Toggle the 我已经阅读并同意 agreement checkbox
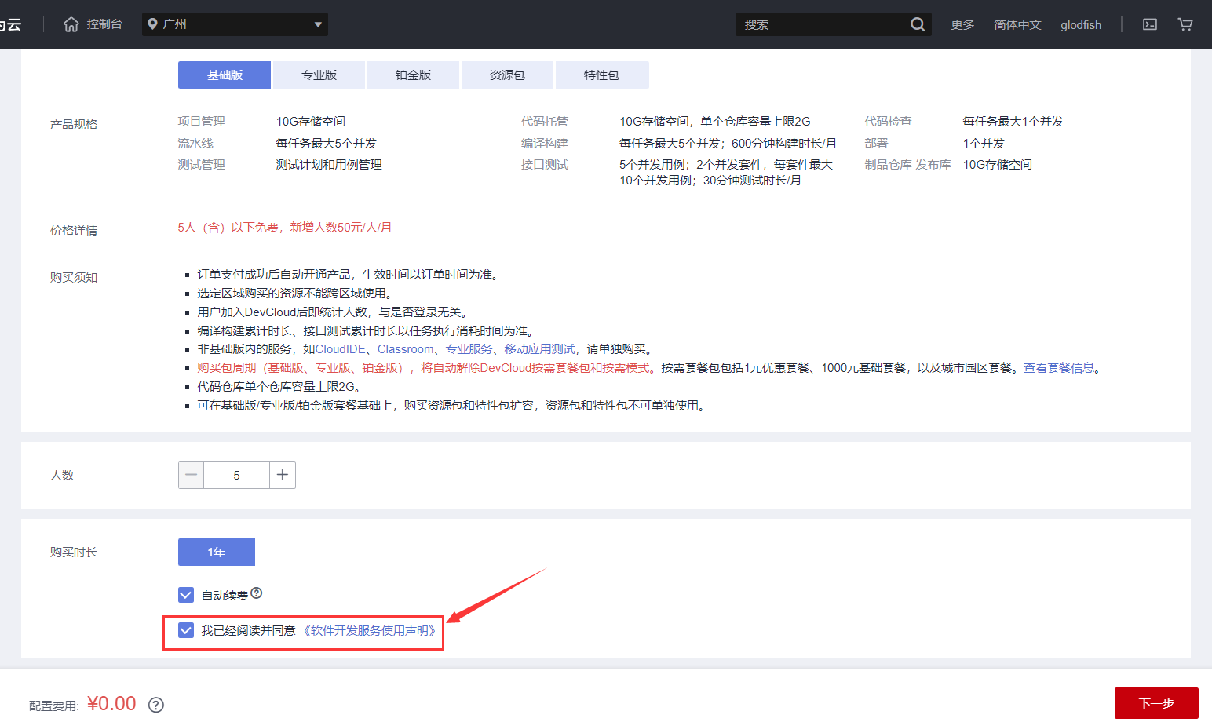The width and height of the screenshot is (1212, 722). tap(186, 630)
